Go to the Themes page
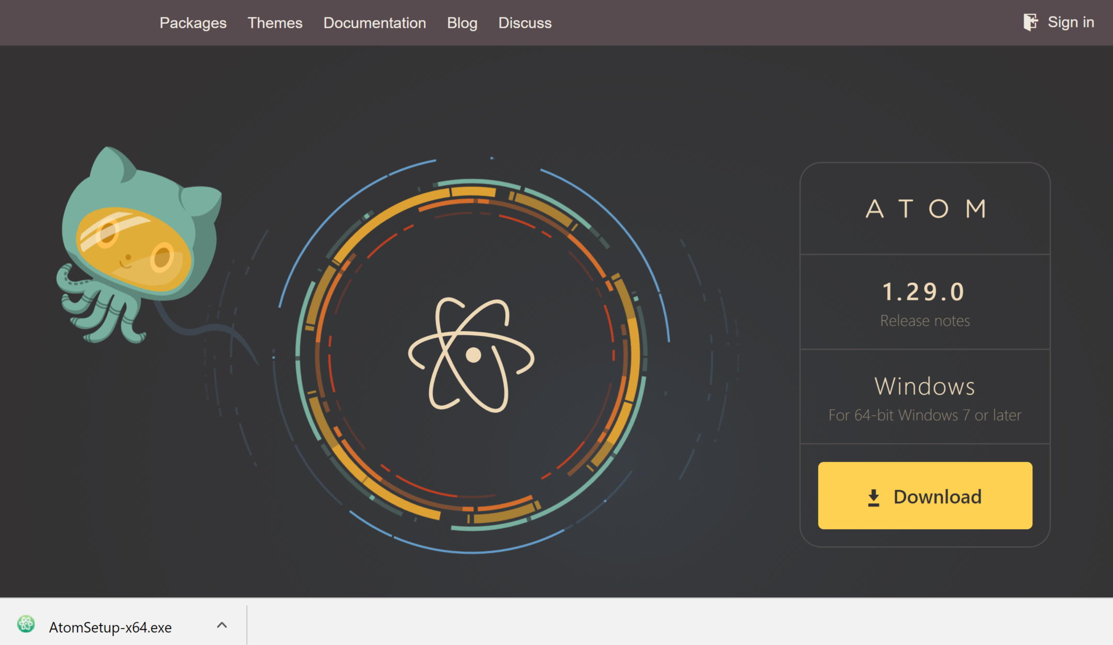 coord(275,23)
